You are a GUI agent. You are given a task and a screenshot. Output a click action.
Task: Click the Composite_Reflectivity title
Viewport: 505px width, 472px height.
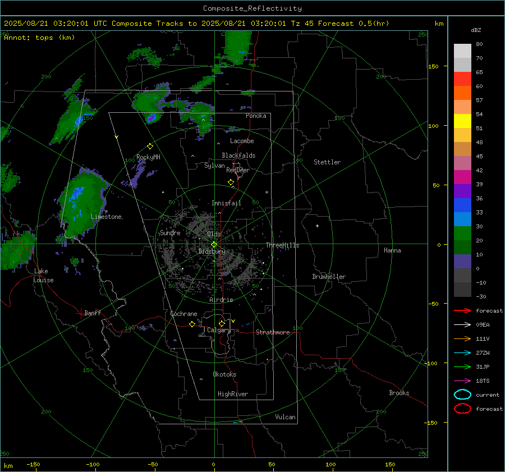252,8
